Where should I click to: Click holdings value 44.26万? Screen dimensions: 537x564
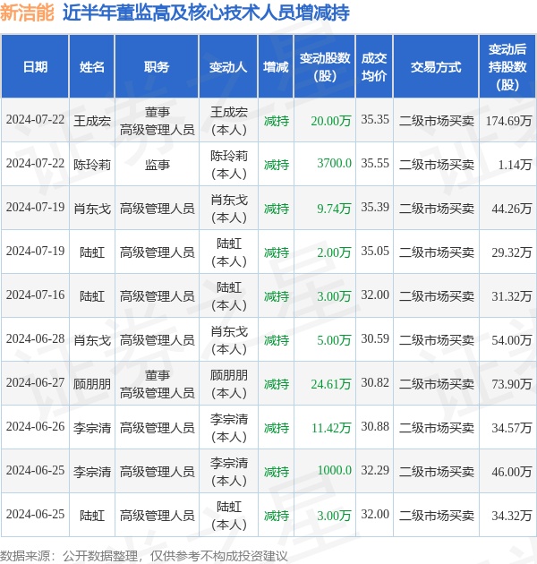coord(512,209)
